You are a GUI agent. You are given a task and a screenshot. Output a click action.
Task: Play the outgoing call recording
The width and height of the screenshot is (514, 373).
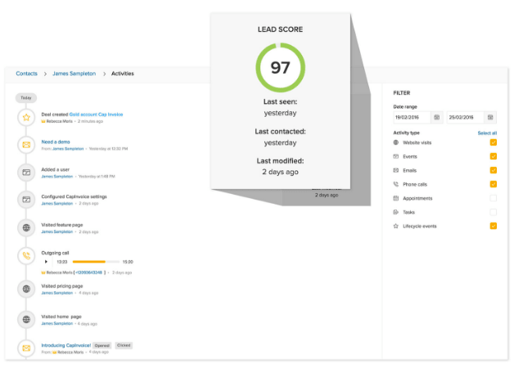(46, 262)
